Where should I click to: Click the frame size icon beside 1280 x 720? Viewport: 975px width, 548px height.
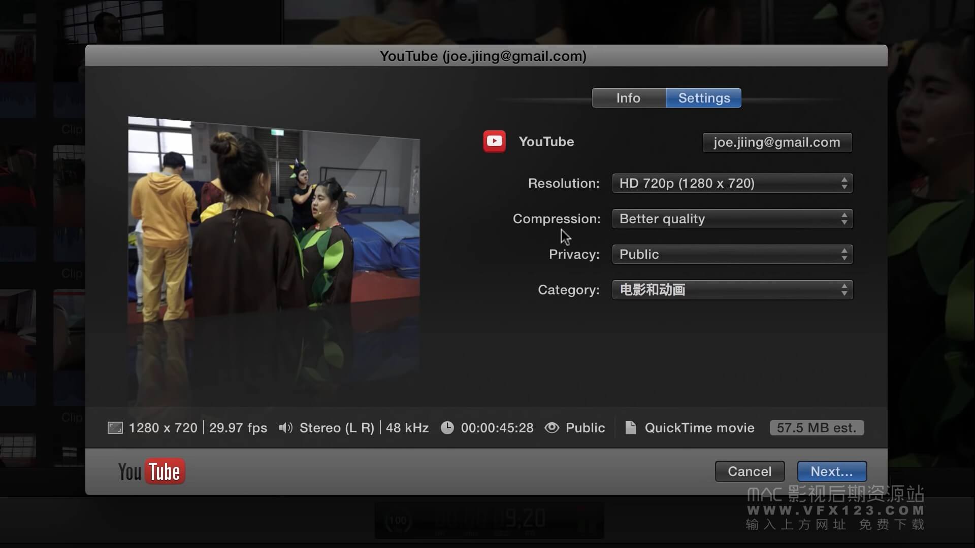click(115, 428)
